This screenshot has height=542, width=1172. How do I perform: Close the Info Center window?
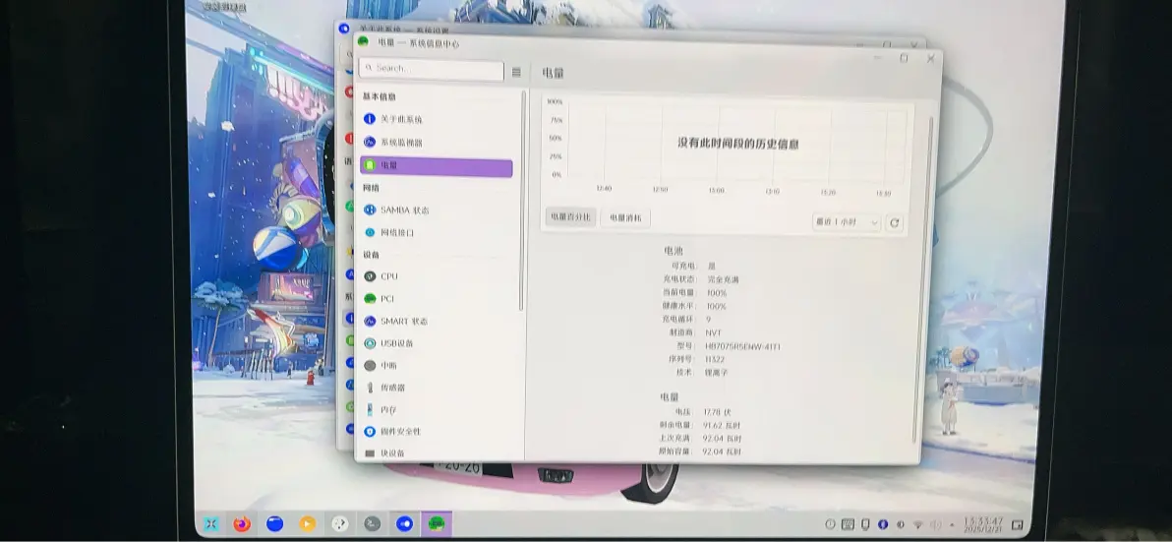click(x=930, y=58)
